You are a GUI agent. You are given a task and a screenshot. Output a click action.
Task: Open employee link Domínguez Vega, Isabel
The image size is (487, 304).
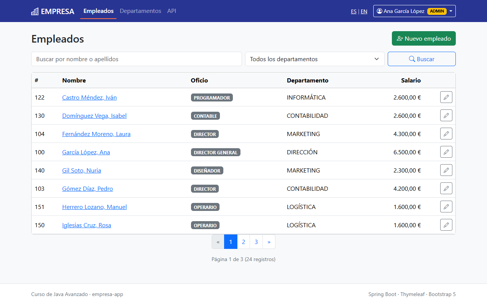(94, 116)
